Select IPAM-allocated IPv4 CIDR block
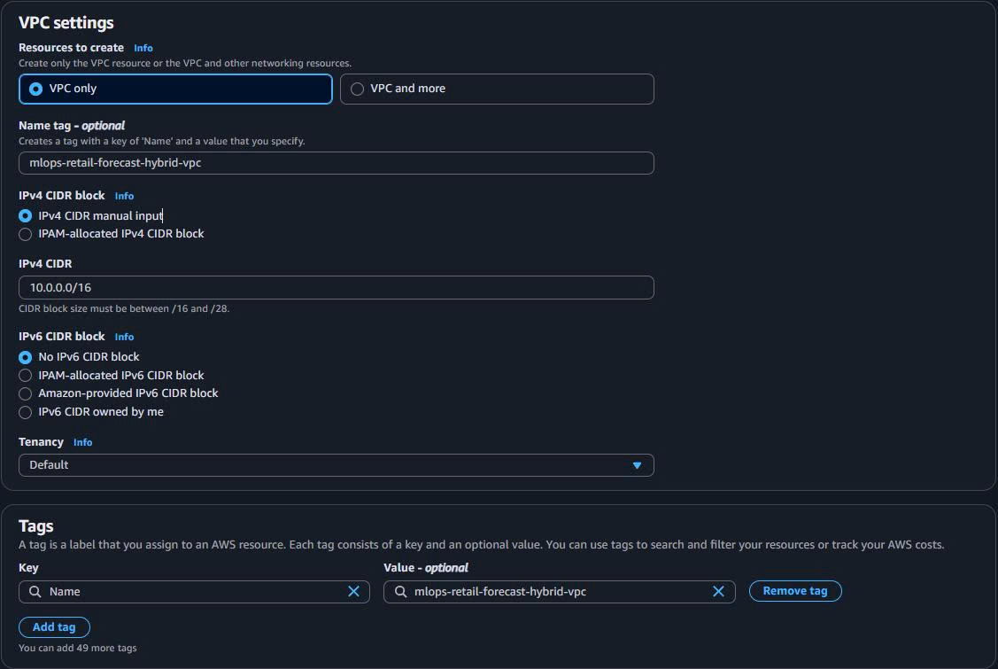This screenshot has width=998, height=669. [25, 234]
